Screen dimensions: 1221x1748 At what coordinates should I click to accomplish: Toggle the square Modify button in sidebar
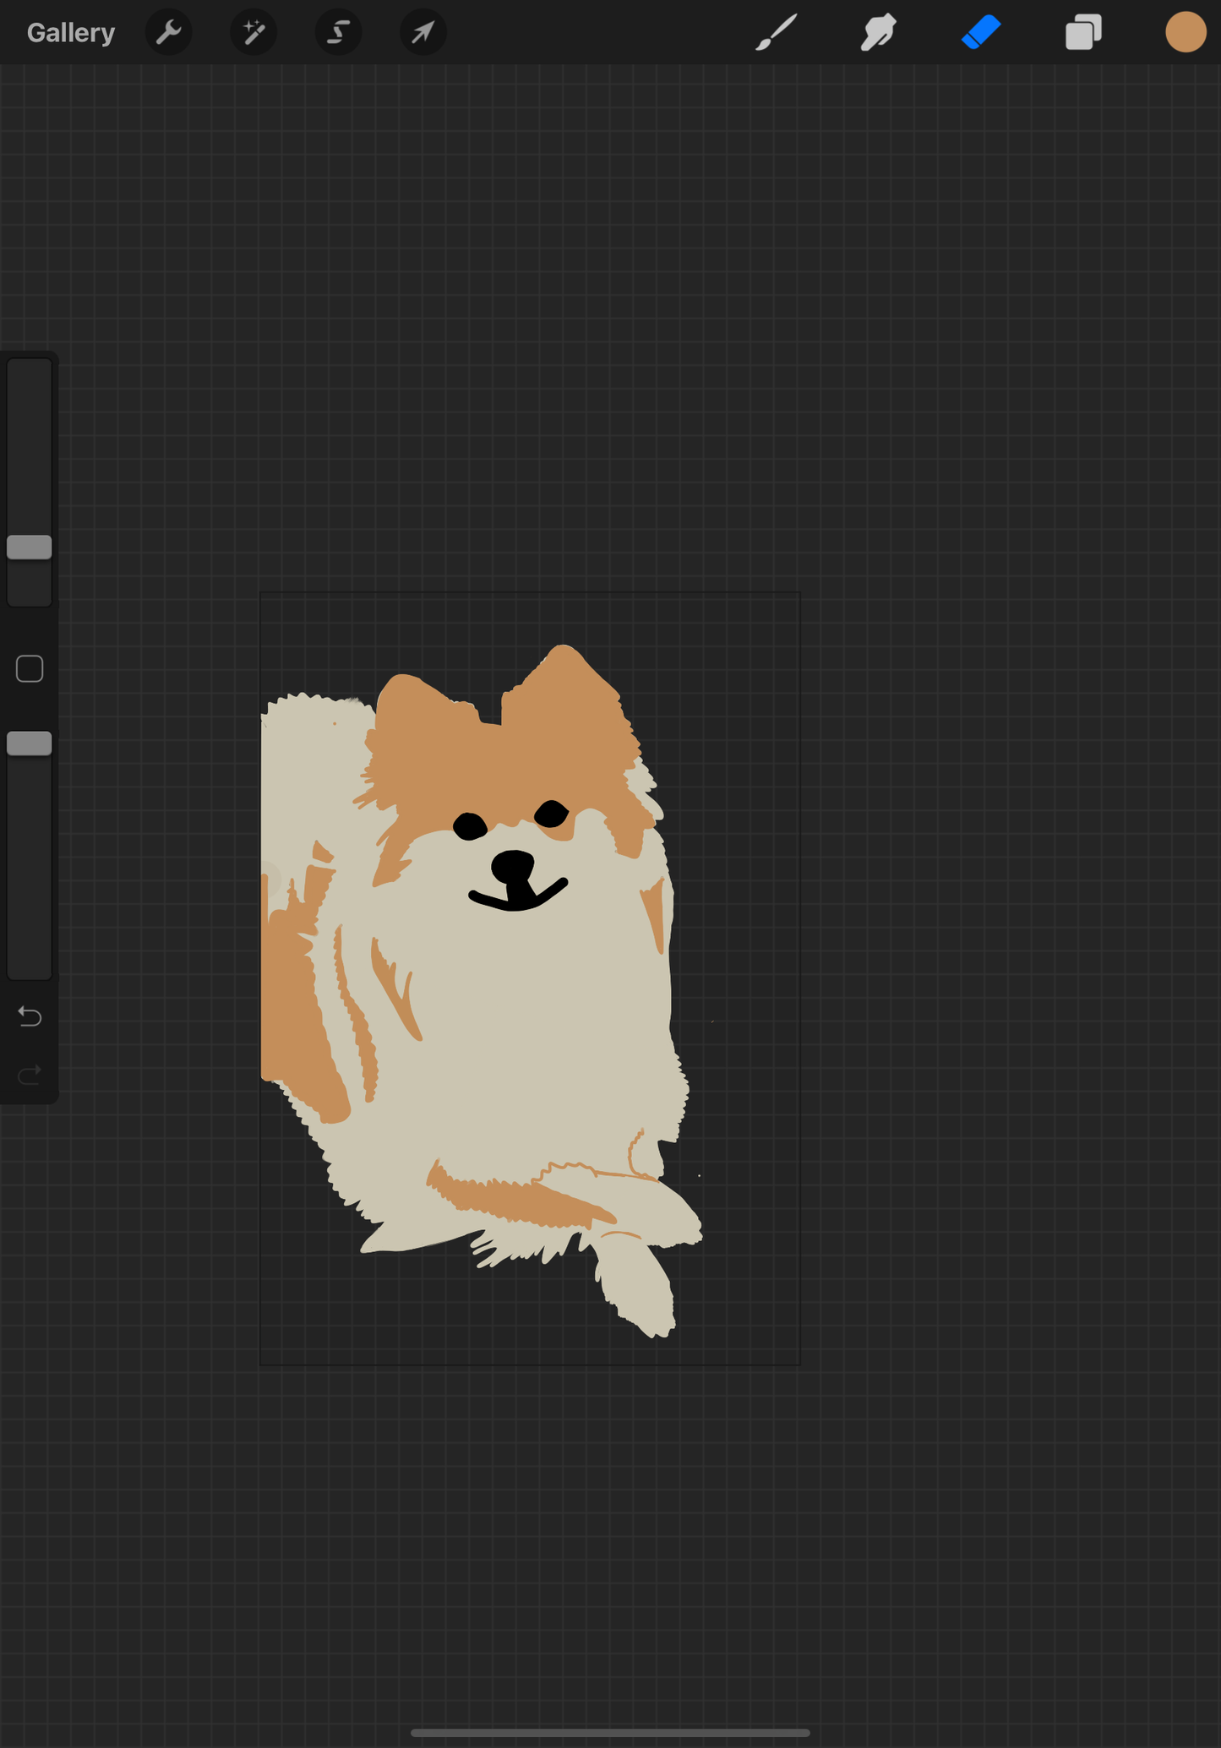point(30,669)
